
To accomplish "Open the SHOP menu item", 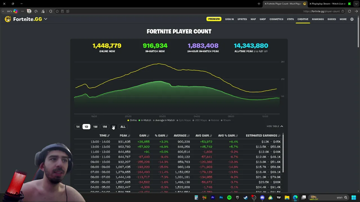I will 263,19.
